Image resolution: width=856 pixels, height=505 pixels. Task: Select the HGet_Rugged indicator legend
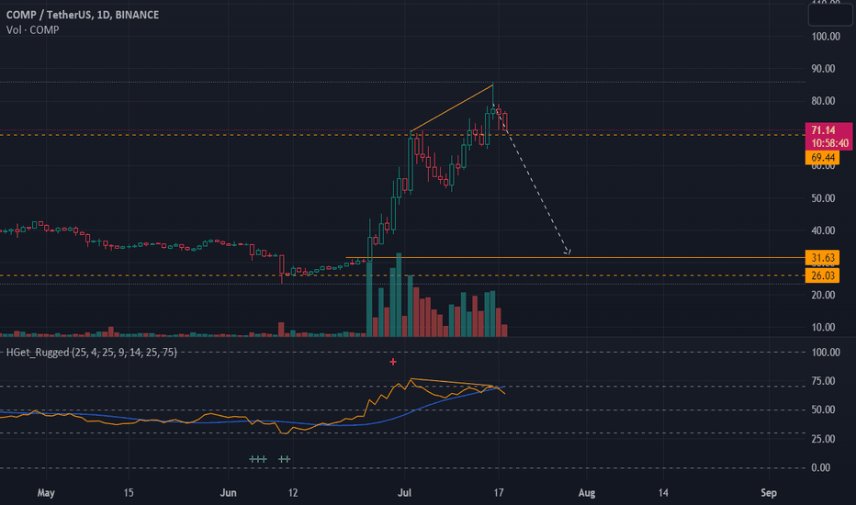pos(92,353)
